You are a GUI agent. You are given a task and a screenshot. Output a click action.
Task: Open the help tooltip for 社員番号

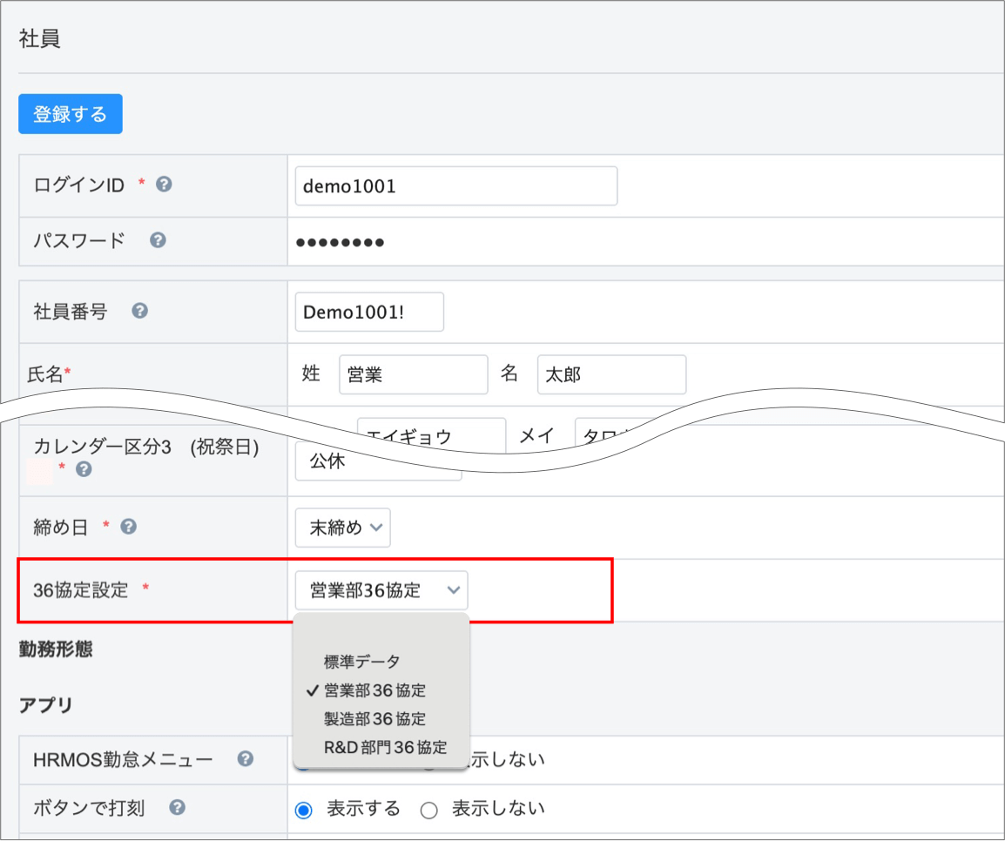139,311
